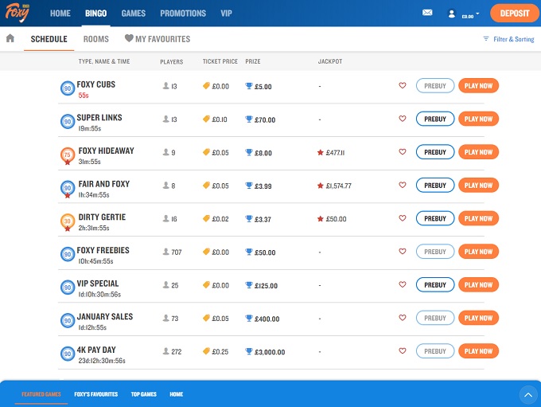The image size is (541, 407).
Task: Click the Foxy Bingo logo
Action: (18, 13)
